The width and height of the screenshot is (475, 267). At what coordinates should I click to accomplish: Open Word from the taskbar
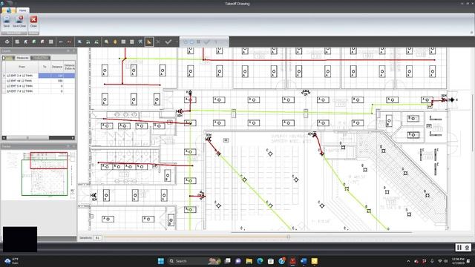[304, 261]
